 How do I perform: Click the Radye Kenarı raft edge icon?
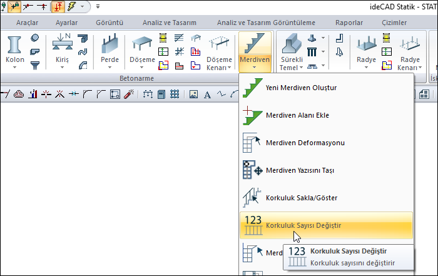pyautogui.click(x=410, y=44)
